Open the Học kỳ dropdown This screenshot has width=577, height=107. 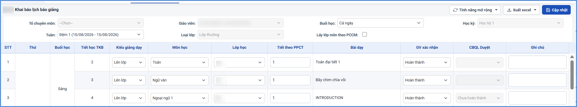(x=520, y=23)
